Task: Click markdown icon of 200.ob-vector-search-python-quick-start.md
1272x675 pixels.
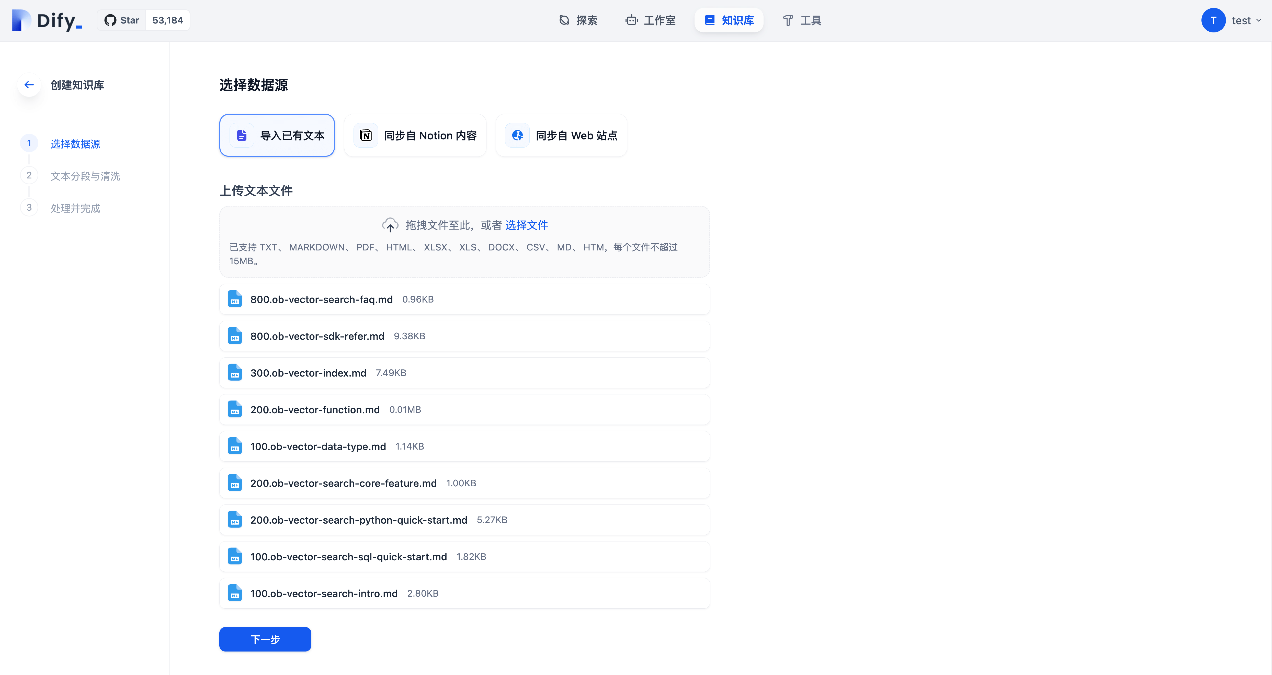Action: (235, 519)
